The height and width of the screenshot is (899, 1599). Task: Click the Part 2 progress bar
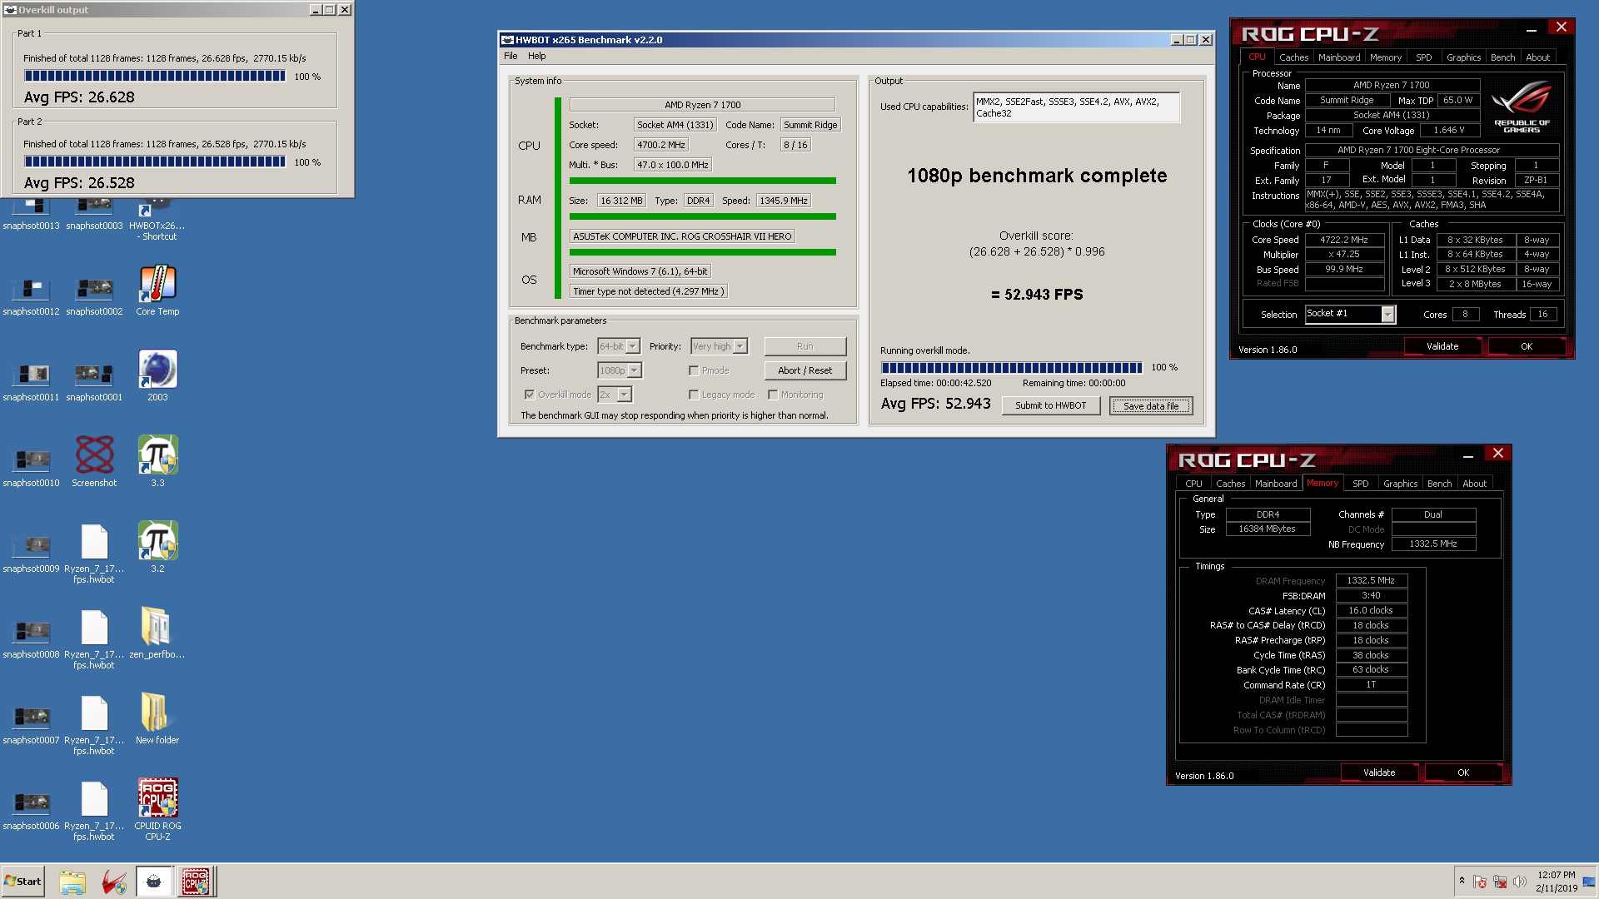(155, 161)
